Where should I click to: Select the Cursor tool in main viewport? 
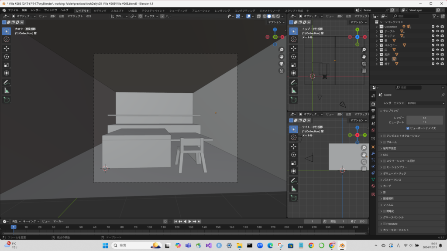7,39
